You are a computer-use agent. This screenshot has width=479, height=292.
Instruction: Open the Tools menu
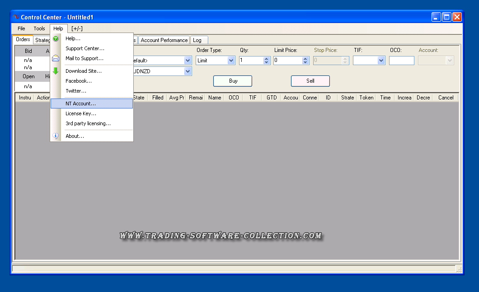[x=39, y=28]
